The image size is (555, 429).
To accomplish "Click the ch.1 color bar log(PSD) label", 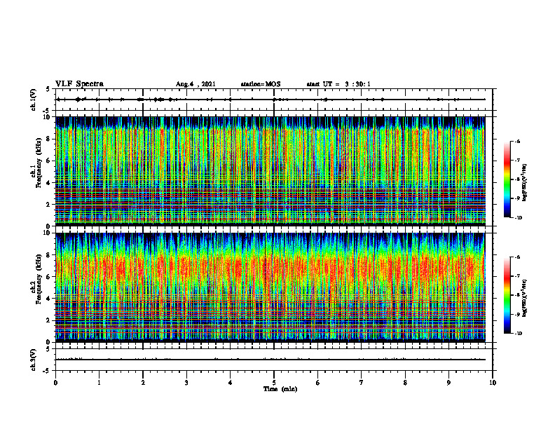I will (x=525, y=183).
